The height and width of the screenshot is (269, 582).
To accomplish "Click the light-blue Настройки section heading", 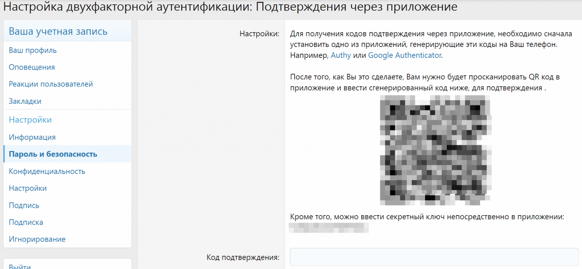I will pos(30,120).
